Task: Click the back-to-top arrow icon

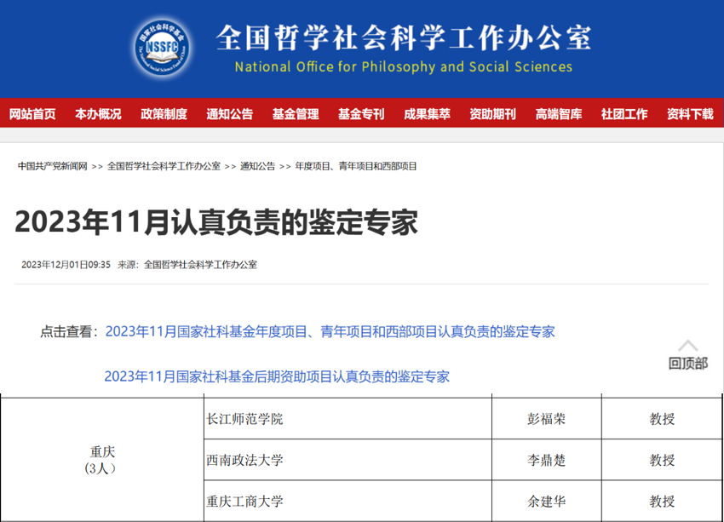Action: (687, 345)
